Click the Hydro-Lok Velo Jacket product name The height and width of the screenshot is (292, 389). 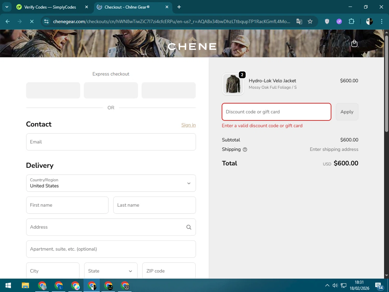click(x=272, y=81)
